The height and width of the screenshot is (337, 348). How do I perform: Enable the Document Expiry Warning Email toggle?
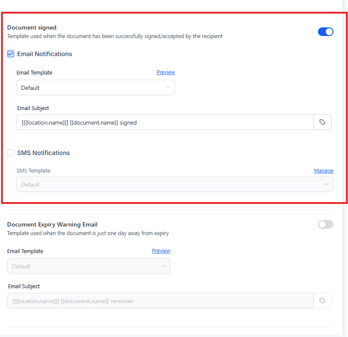325,224
